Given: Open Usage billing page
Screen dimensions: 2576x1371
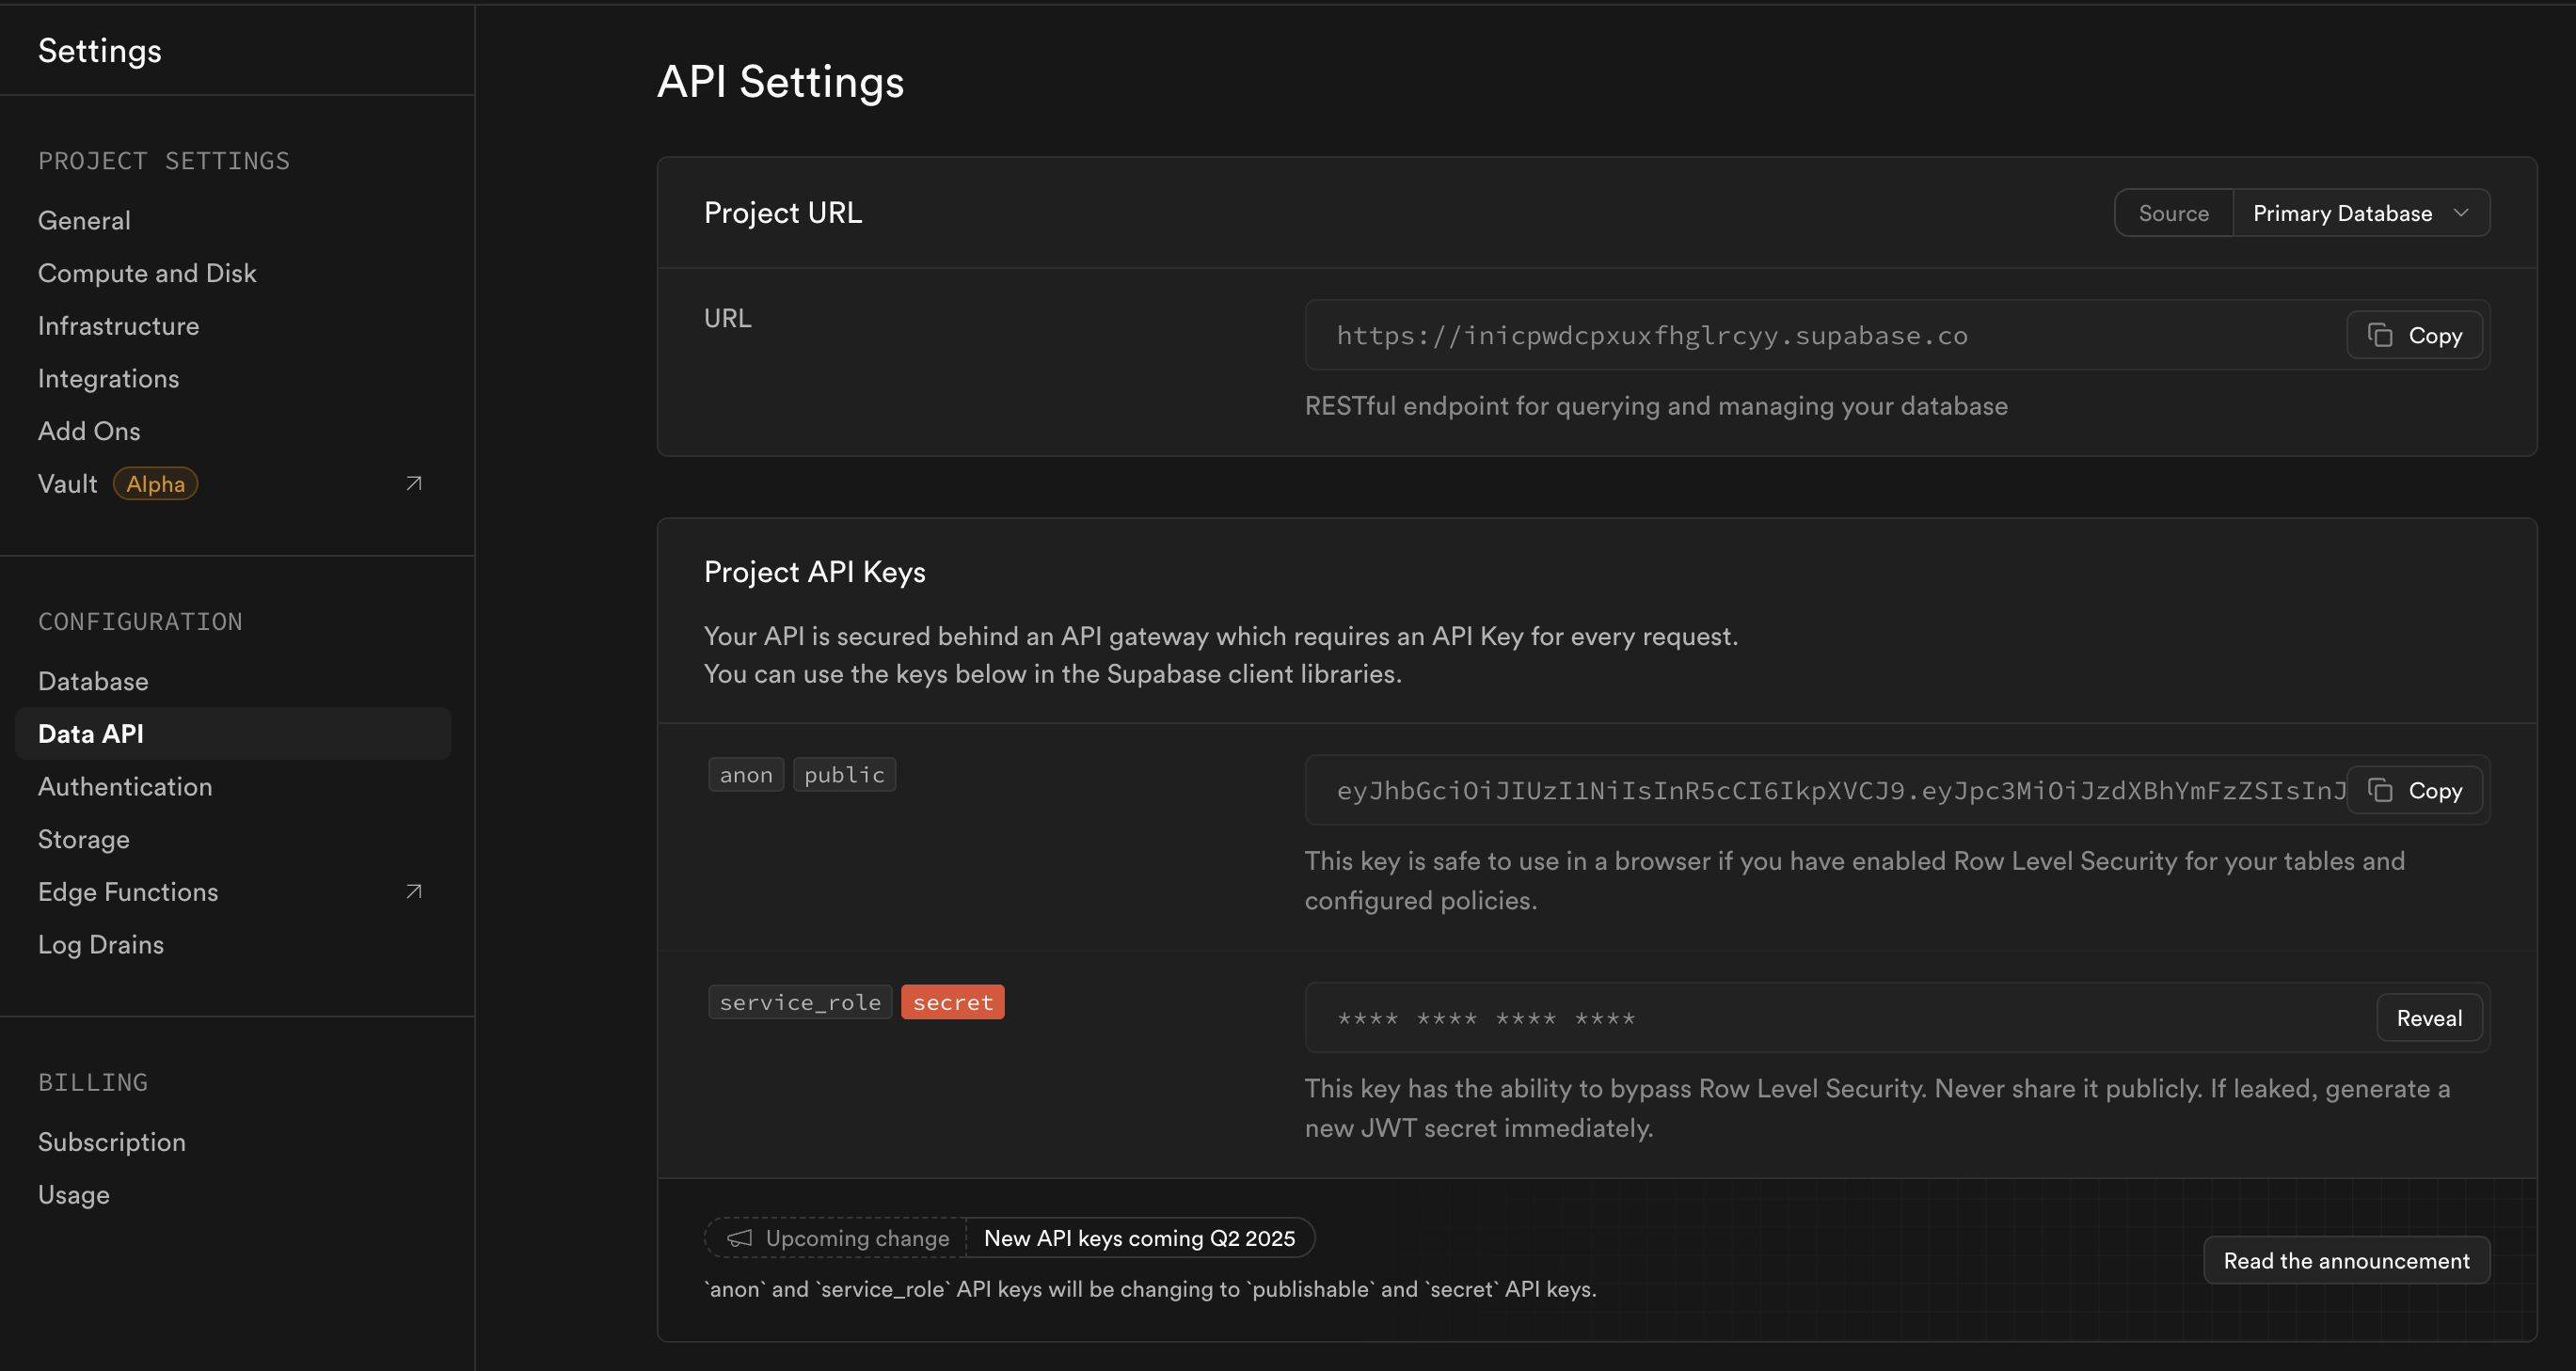Looking at the screenshot, I should [74, 1195].
